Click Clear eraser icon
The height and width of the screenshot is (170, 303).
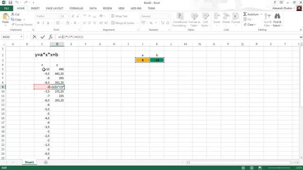245,25
